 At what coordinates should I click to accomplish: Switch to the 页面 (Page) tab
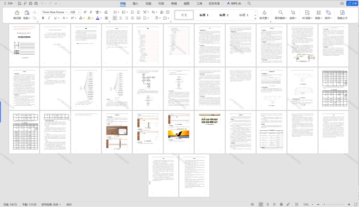tap(148, 4)
